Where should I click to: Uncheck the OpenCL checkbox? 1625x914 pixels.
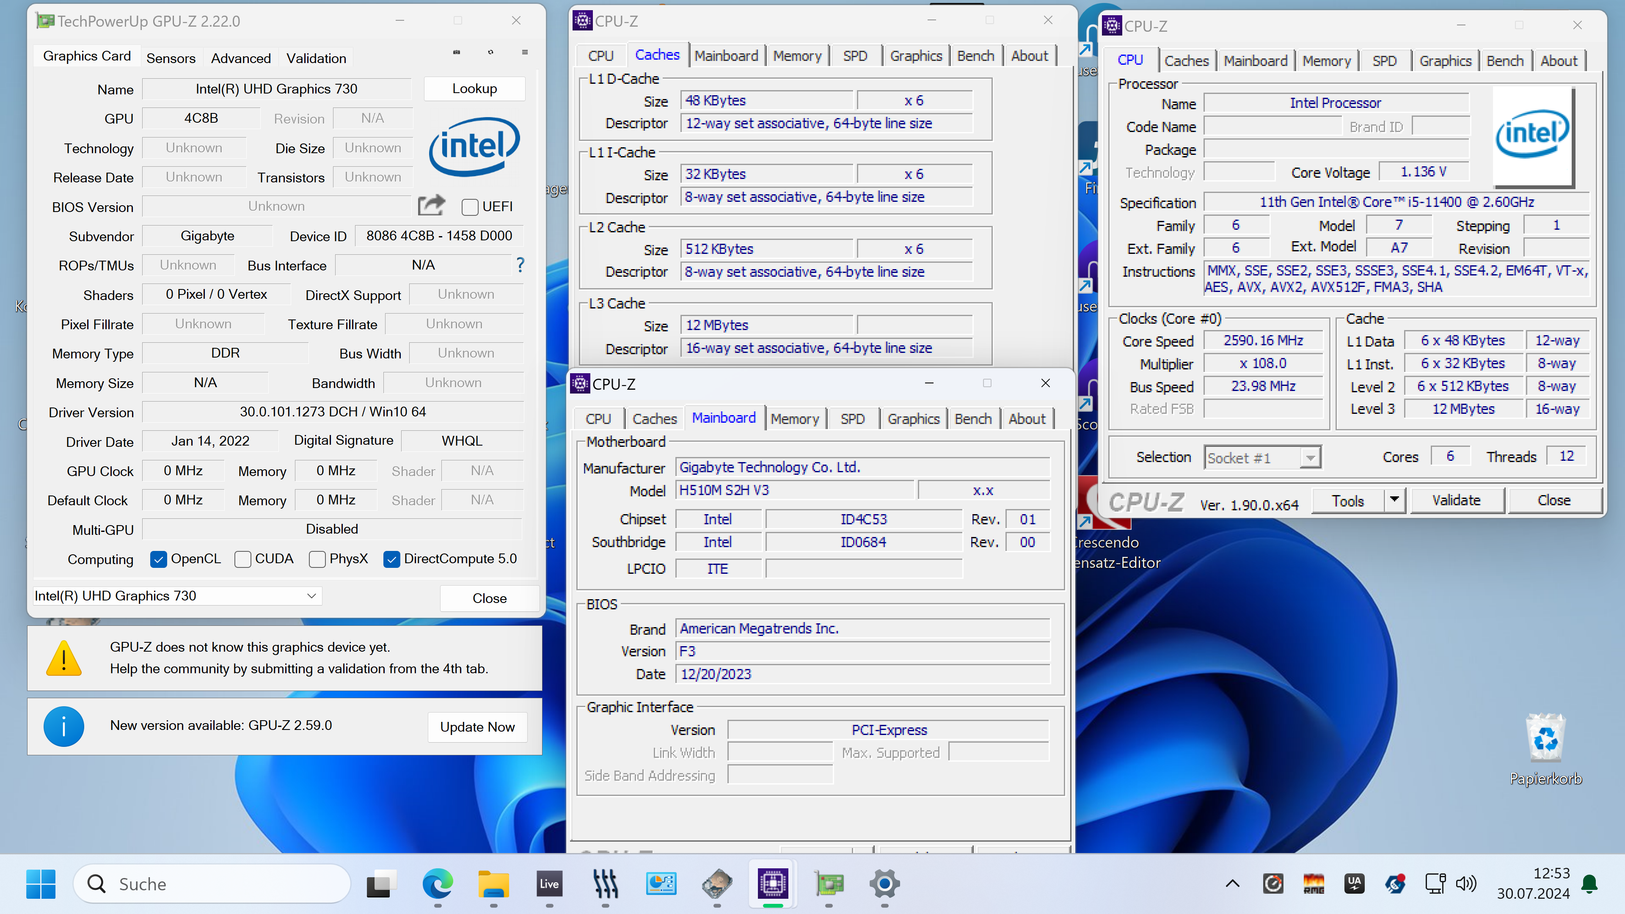pos(158,559)
